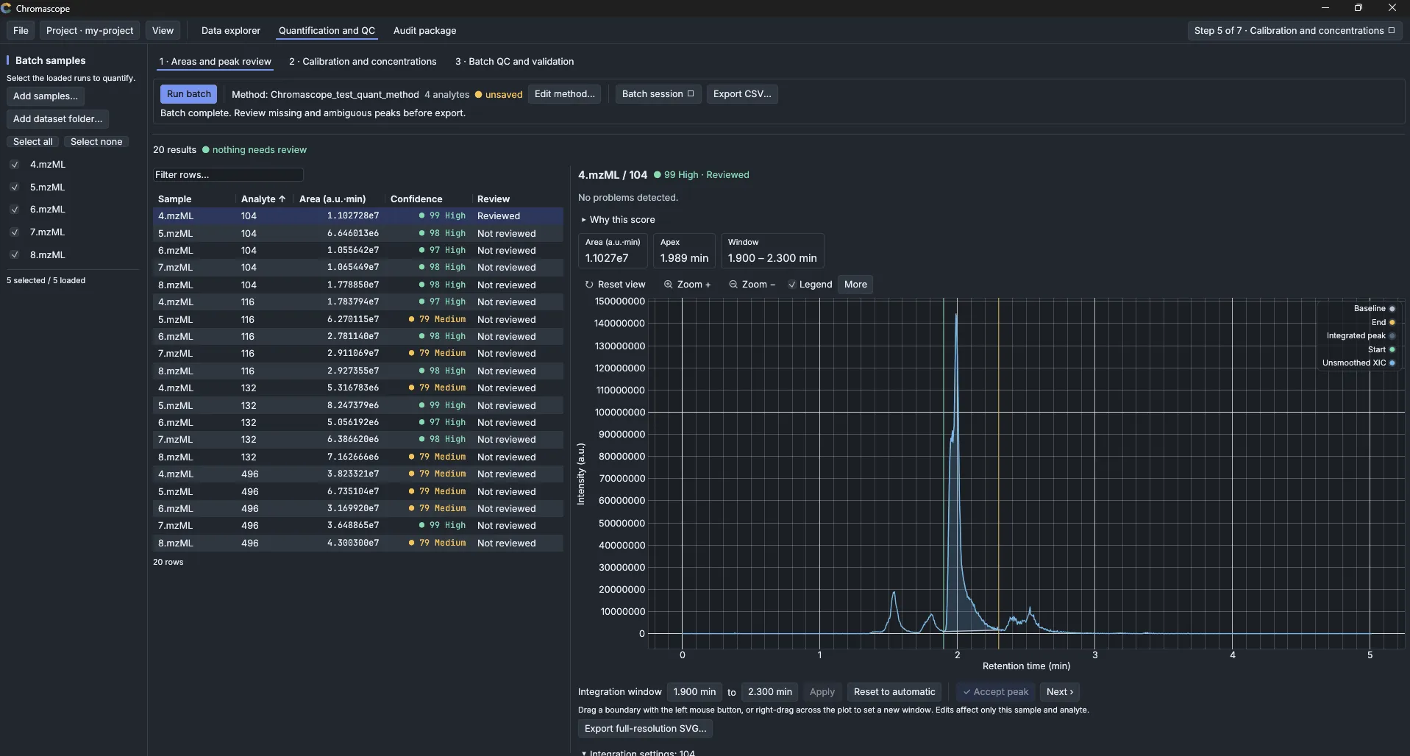
Task: Open the '2 · Calibration and concentrations' sub-tab
Action: point(363,62)
